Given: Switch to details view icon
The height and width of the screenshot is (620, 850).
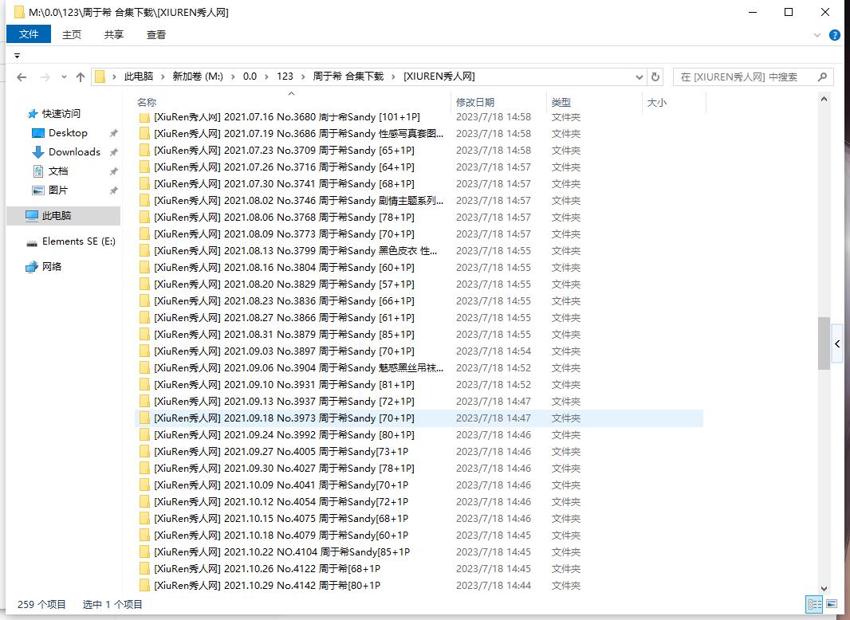Looking at the screenshot, I should coord(814,604).
